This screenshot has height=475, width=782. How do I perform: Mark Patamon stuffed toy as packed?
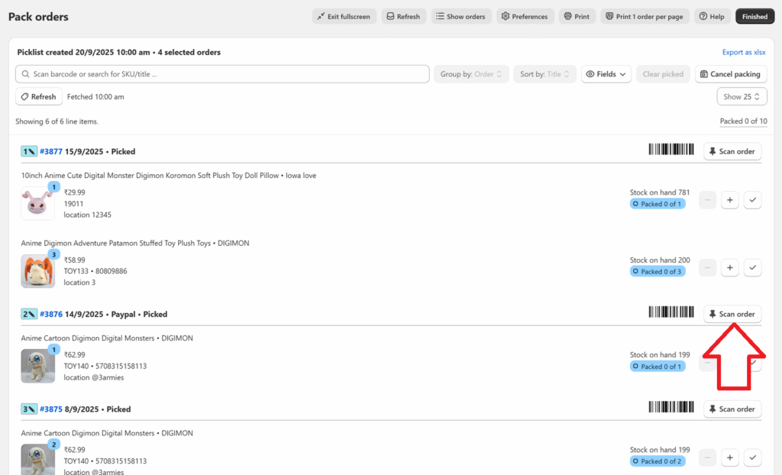(x=752, y=268)
